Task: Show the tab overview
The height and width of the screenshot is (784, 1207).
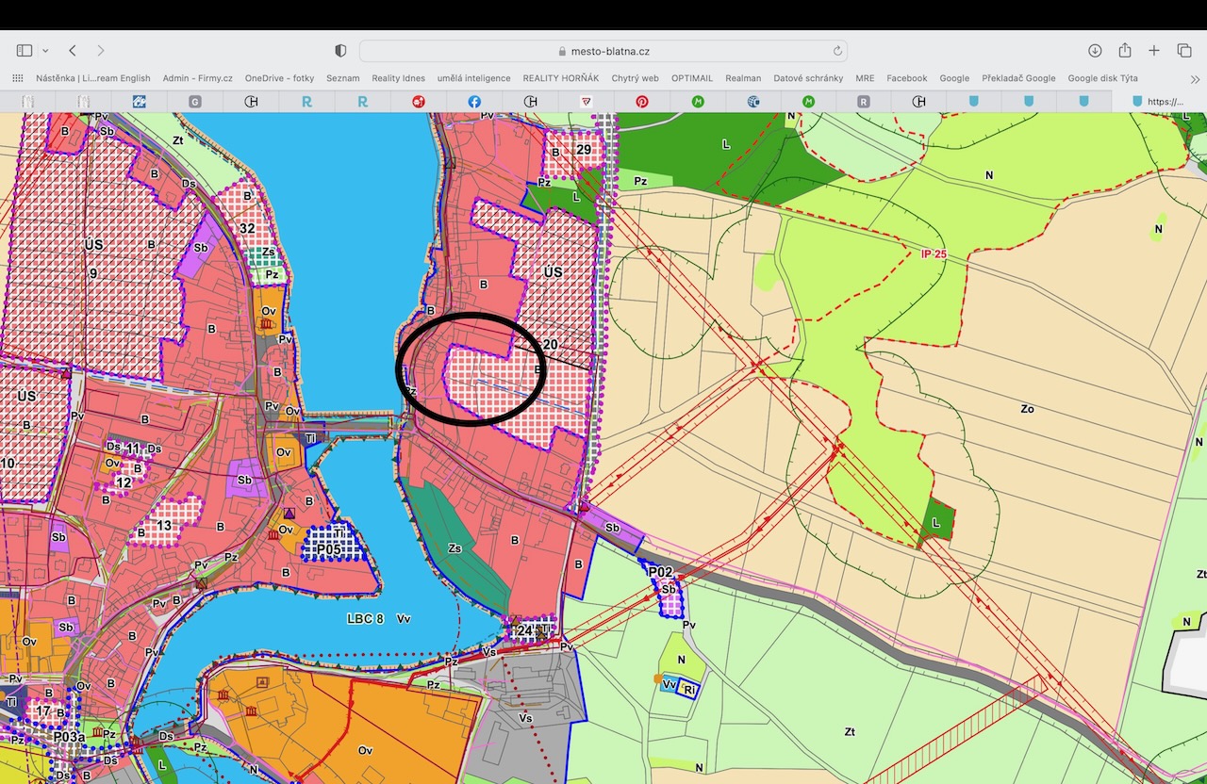Action: pyautogui.click(x=1184, y=51)
